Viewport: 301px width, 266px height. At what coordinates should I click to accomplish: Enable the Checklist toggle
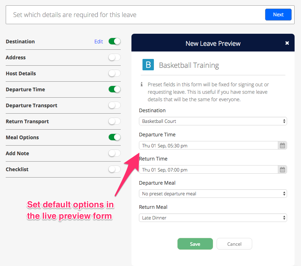coord(114,169)
